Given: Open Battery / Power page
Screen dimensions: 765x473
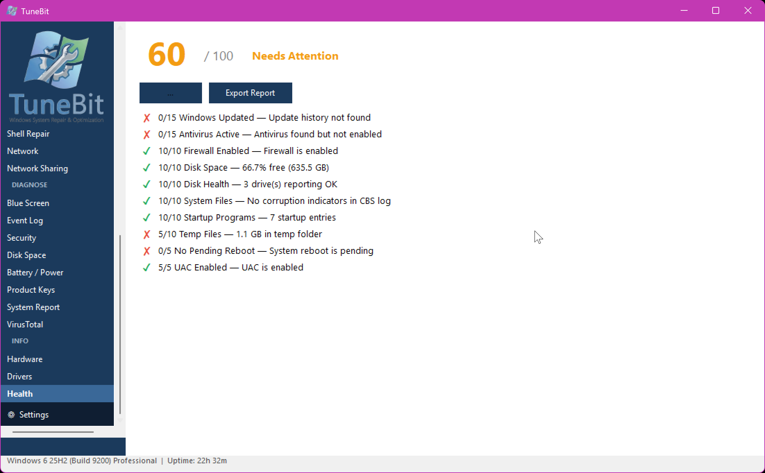Looking at the screenshot, I should pos(57,273).
